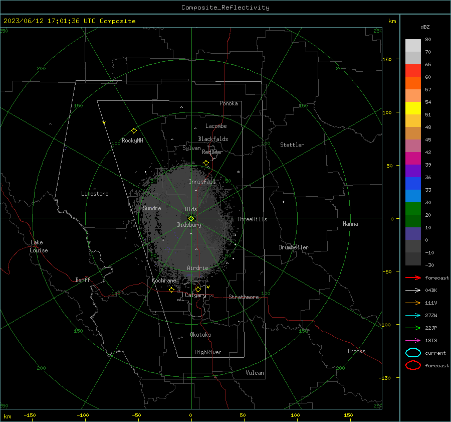The height and width of the screenshot is (422, 451).
Task: Pick the magenta 39-42 dBZ color swatch
Action: 413,159
